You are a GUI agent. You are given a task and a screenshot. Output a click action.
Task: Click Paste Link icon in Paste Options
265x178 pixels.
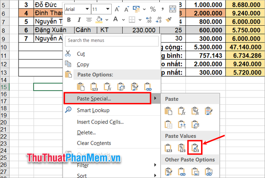click(x=147, y=87)
